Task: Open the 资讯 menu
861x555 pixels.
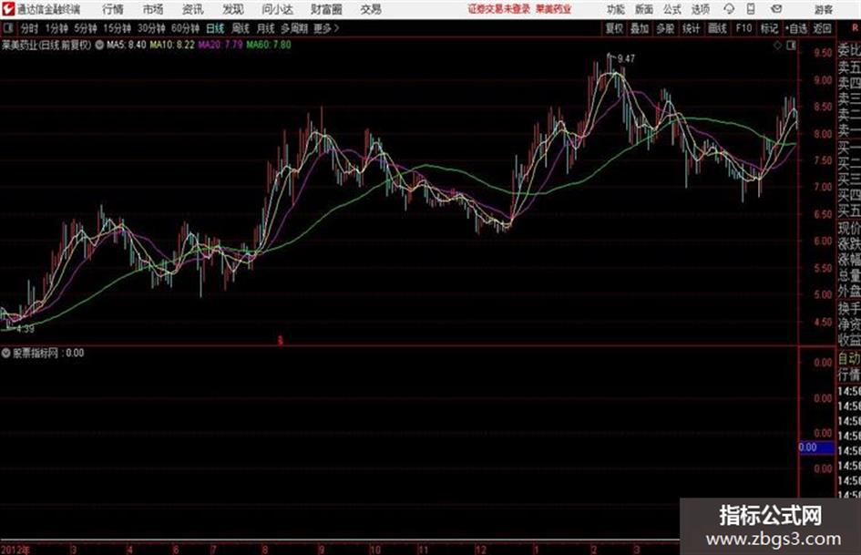Action: pyautogui.click(x=193, y=9)
